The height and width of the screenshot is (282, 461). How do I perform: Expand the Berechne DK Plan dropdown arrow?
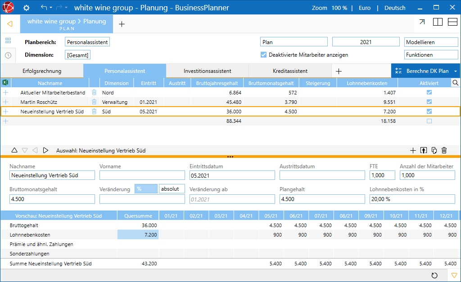[x=455, y=71]
